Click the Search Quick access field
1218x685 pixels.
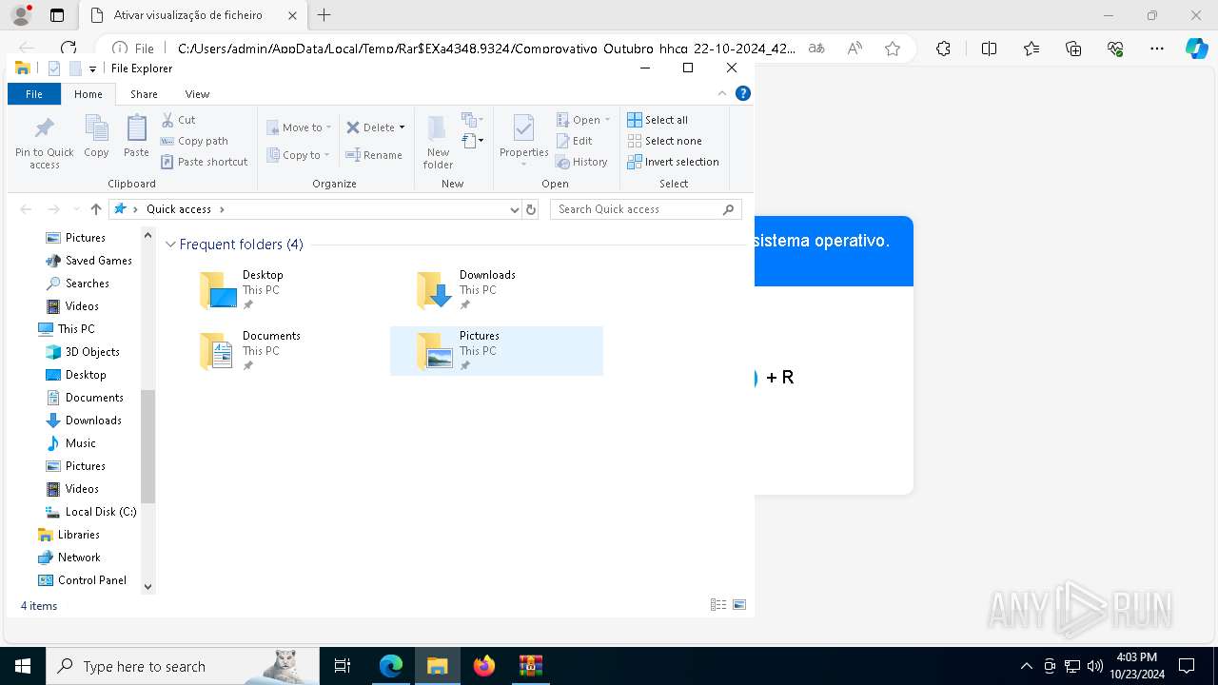(646, 209)
